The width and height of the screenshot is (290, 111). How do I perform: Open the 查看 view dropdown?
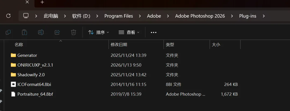point(129,33)
